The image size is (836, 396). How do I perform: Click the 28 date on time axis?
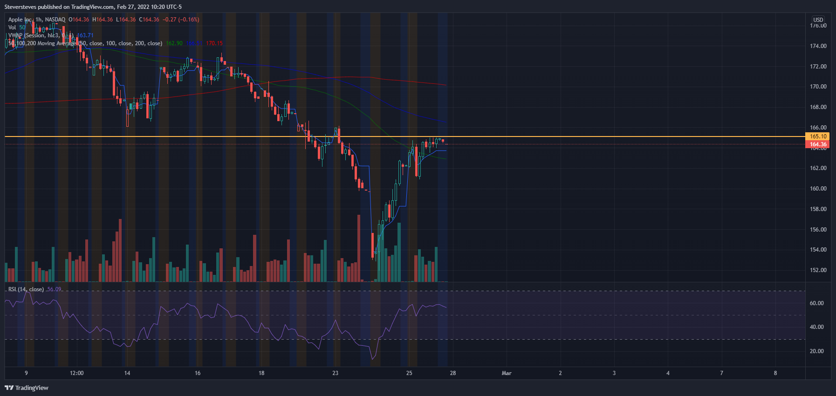[x=453, y=373]
